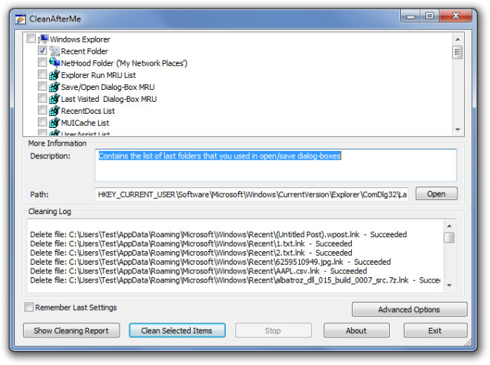Click the Open button next to Path

[x=437, y=194]
